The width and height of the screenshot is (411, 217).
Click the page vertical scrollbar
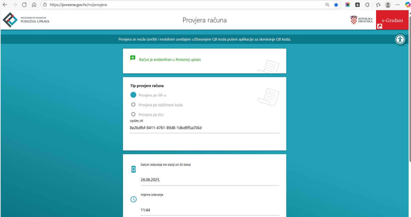point(409,90)
